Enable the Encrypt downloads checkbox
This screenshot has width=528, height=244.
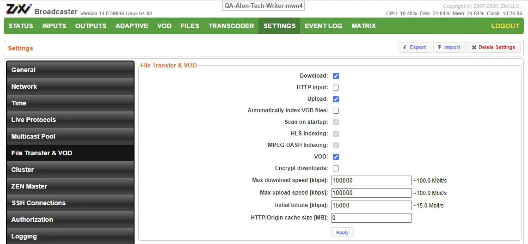[x=336, y=168]
